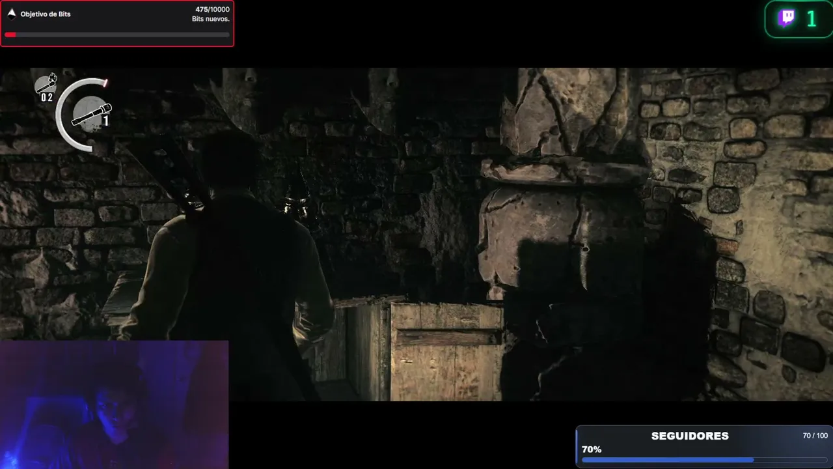Image resolution: width=833 pixels, height=469 pixels.
Task: Click the "02" matches count
Action: (47, 98)
